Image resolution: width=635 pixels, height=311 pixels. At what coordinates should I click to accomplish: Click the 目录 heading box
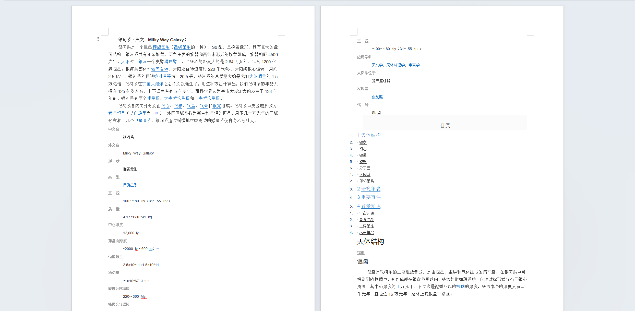click(445, 126)
